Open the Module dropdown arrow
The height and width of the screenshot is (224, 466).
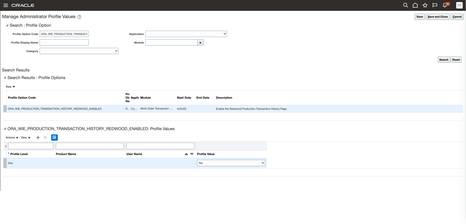tap(200, 43)
